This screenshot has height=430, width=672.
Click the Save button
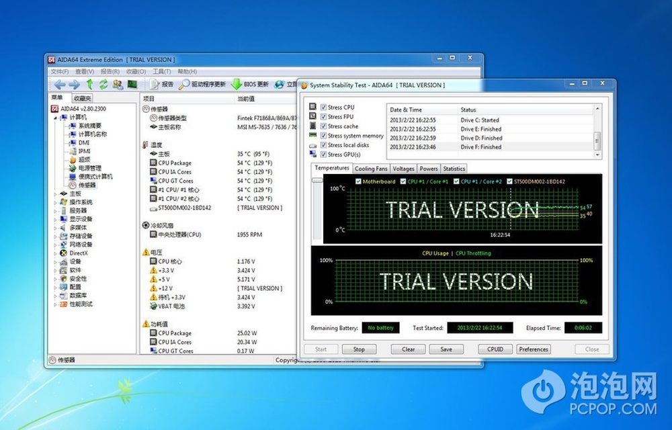[446, 349]
